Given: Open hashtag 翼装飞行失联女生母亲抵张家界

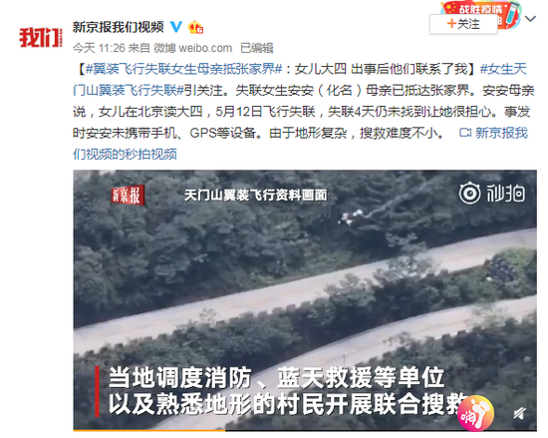Looking at the screenshot, I should pos(183,69).
